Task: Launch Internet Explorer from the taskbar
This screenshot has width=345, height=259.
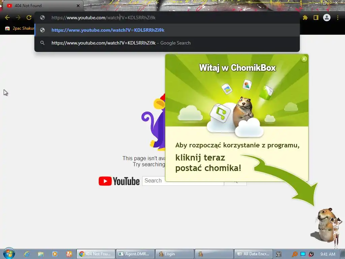Action: (x=27, y=254)
